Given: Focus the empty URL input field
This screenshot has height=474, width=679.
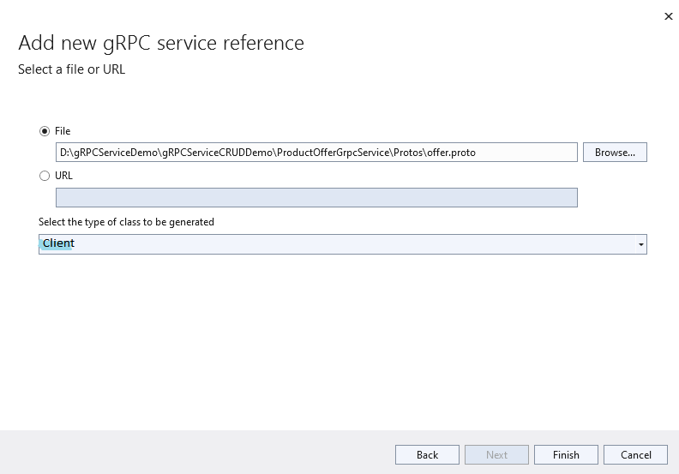Looking at the screenshot, I should pos(316,197).
